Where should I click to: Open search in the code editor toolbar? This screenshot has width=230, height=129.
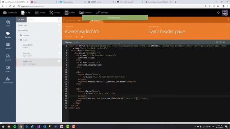(x=217, y=42)
